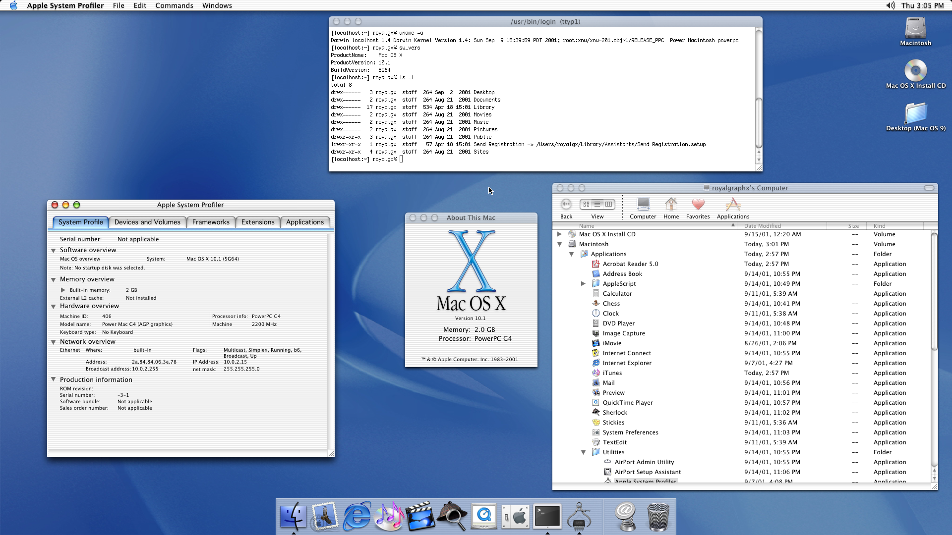This screenshot has width=952, height=535.
Task: Collapse Applications folder in Finder list
Action: point(571,254)
